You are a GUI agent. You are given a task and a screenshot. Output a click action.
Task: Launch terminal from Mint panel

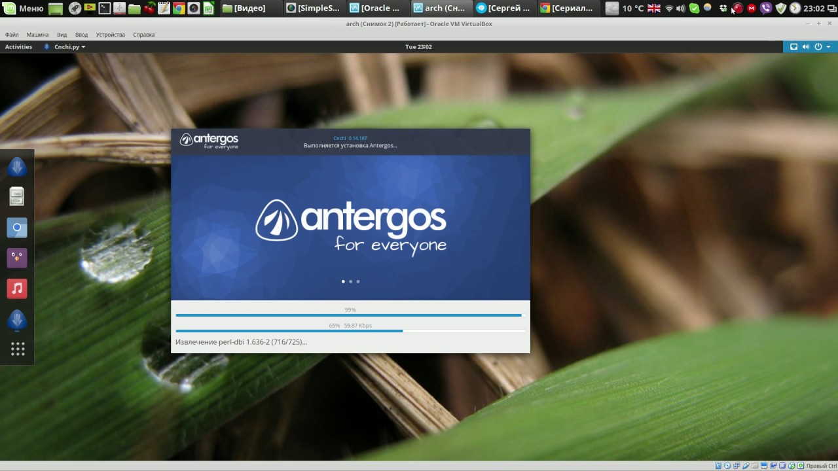105,9
